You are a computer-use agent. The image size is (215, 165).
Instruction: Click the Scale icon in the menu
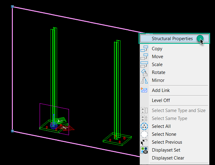(x=144, y=65)
